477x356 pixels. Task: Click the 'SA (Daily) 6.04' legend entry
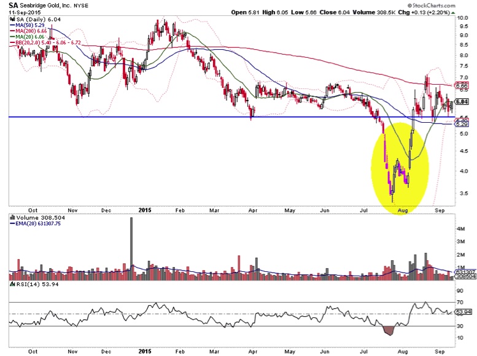[38, 20]
